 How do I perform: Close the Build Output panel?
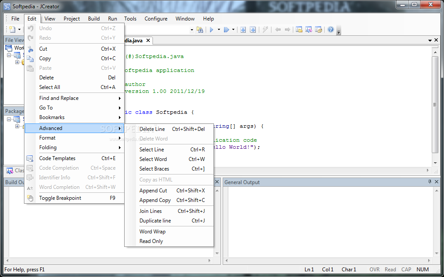(217, 182)
